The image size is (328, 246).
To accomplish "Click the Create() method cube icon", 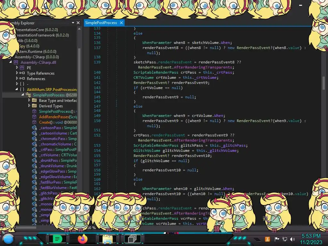I will pos(34,122).
